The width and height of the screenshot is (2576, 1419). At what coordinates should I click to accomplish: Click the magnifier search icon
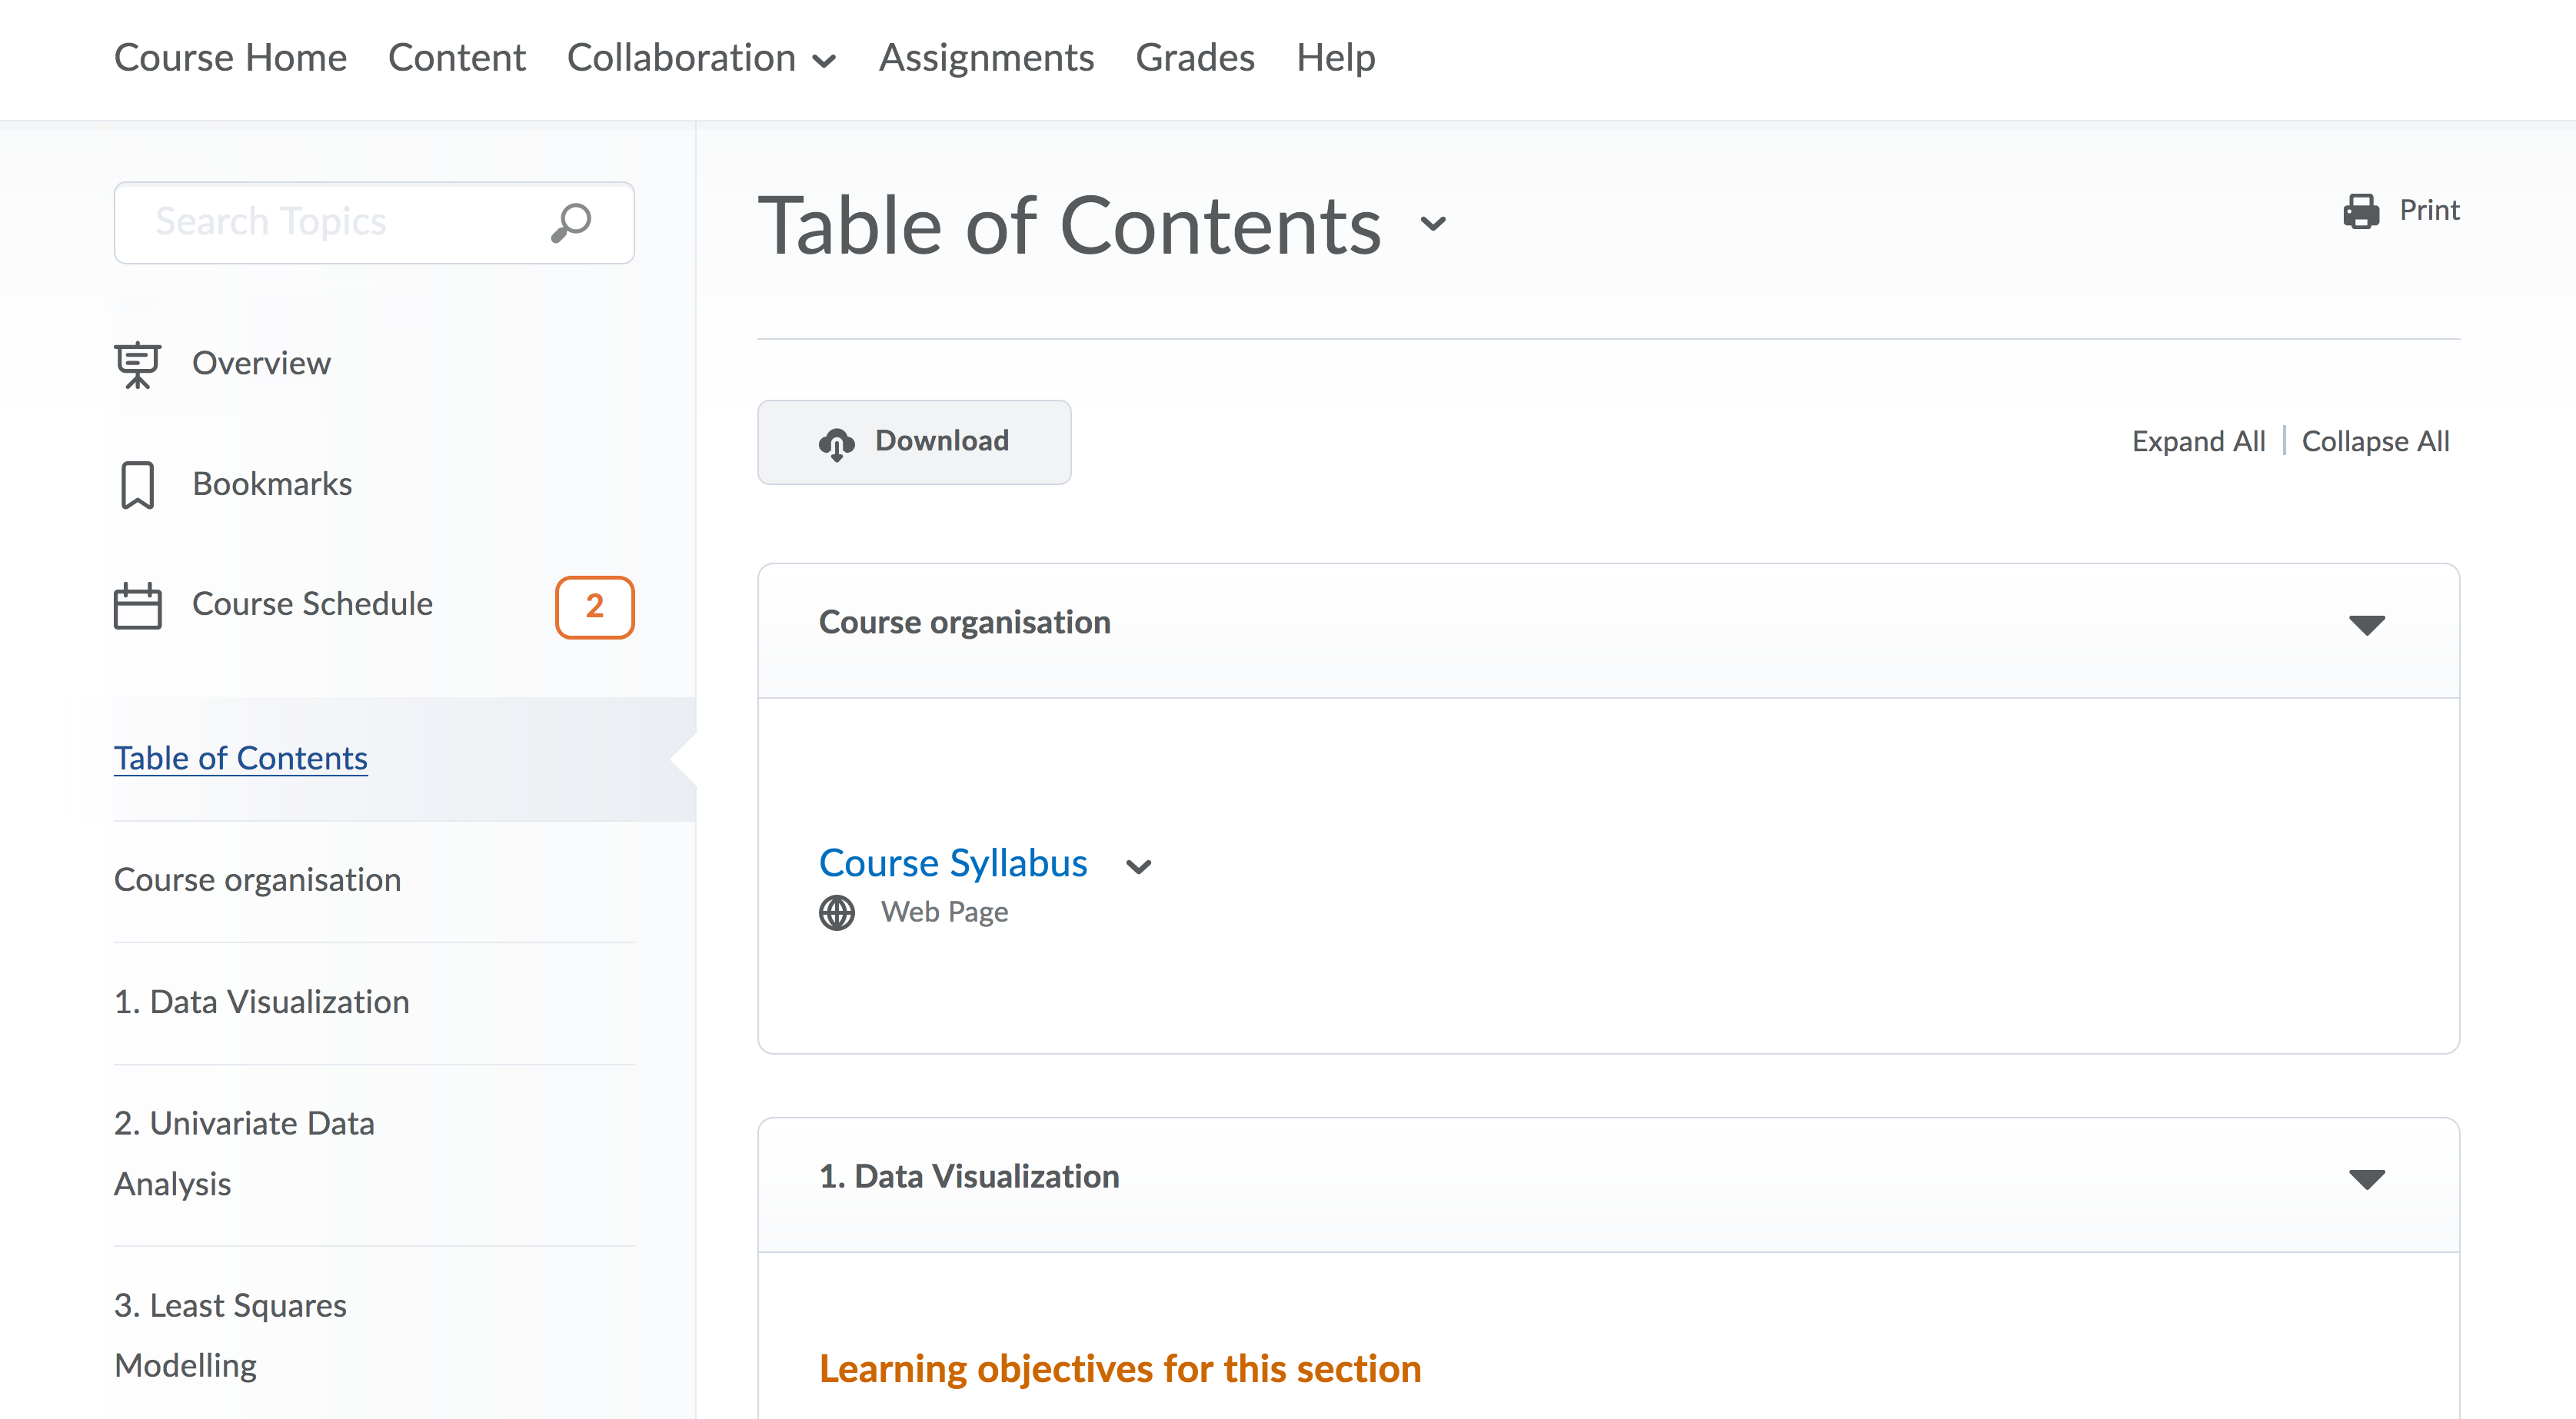(571, 222)
